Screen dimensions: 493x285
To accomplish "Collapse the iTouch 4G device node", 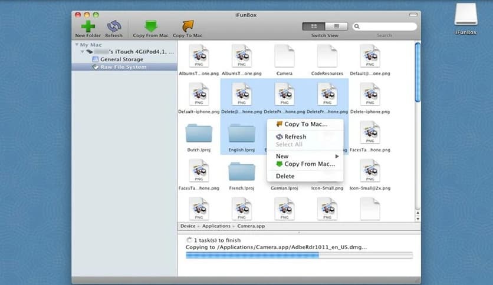I will [x=82, y=51].
